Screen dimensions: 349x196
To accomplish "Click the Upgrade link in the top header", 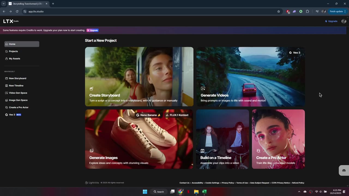I will (x=331, y=21).
